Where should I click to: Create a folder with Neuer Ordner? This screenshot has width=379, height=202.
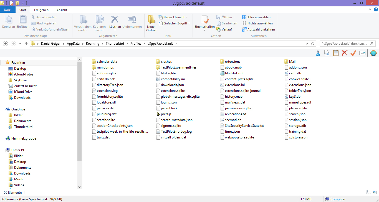pos(151,24)
